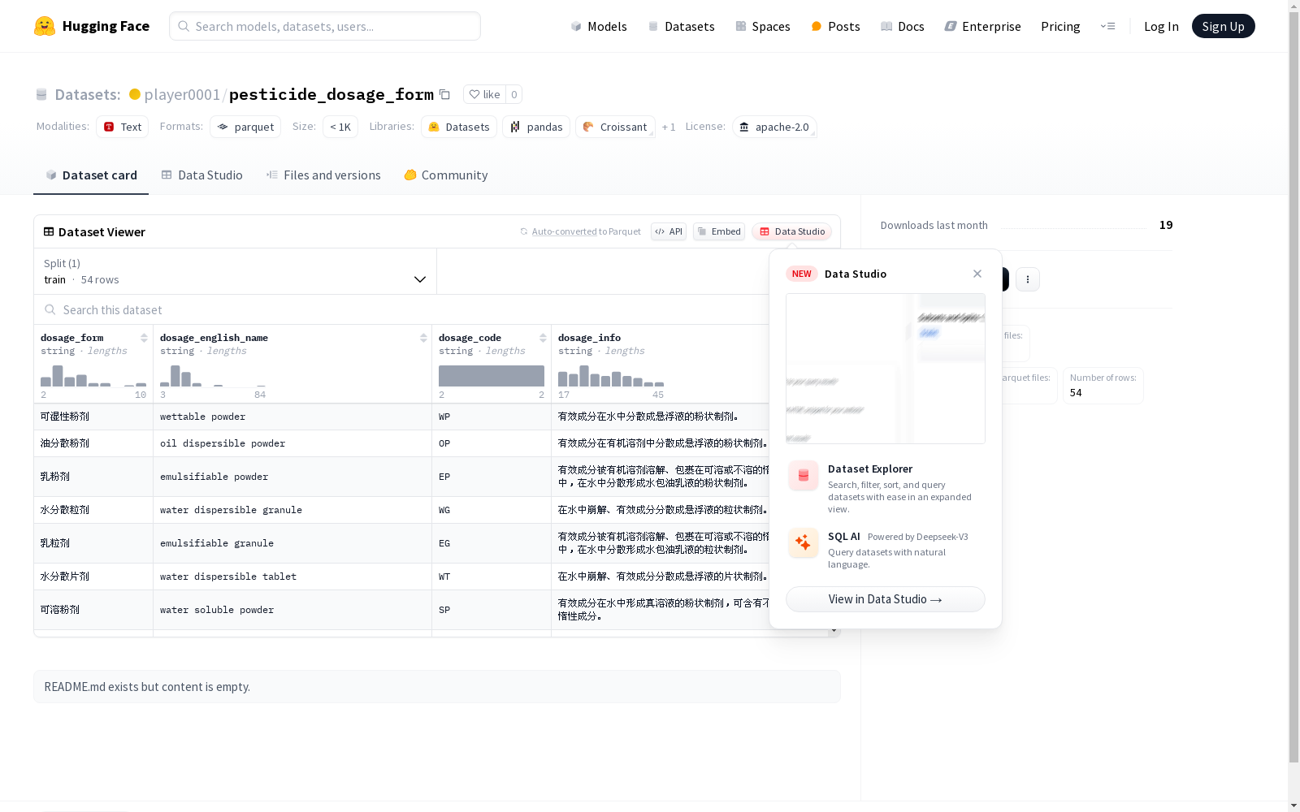Open the Croissant library dropdown
Image resolution: width=1300 pixels, height=812 pixels.
pyautogui.click(x=615, y=127)
